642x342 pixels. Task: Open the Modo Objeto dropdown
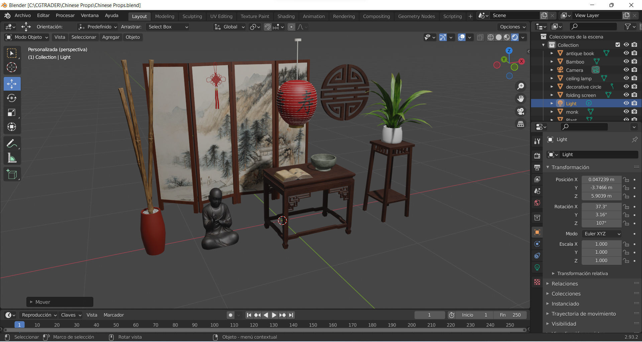click(x=27, y=37)
